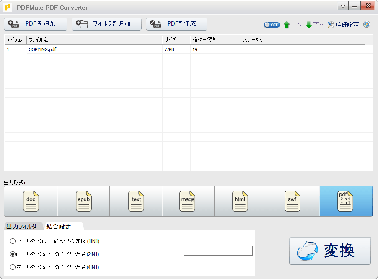The height and width of the screenshot is (279, 378).
Task: Open the title bar dropdown menu arrow
Action: tap(343, 6)
